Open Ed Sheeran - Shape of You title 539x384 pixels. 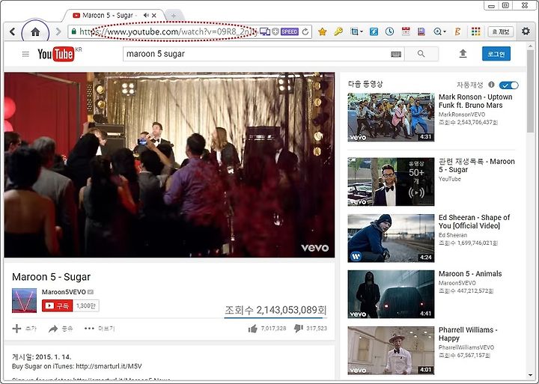474,222
